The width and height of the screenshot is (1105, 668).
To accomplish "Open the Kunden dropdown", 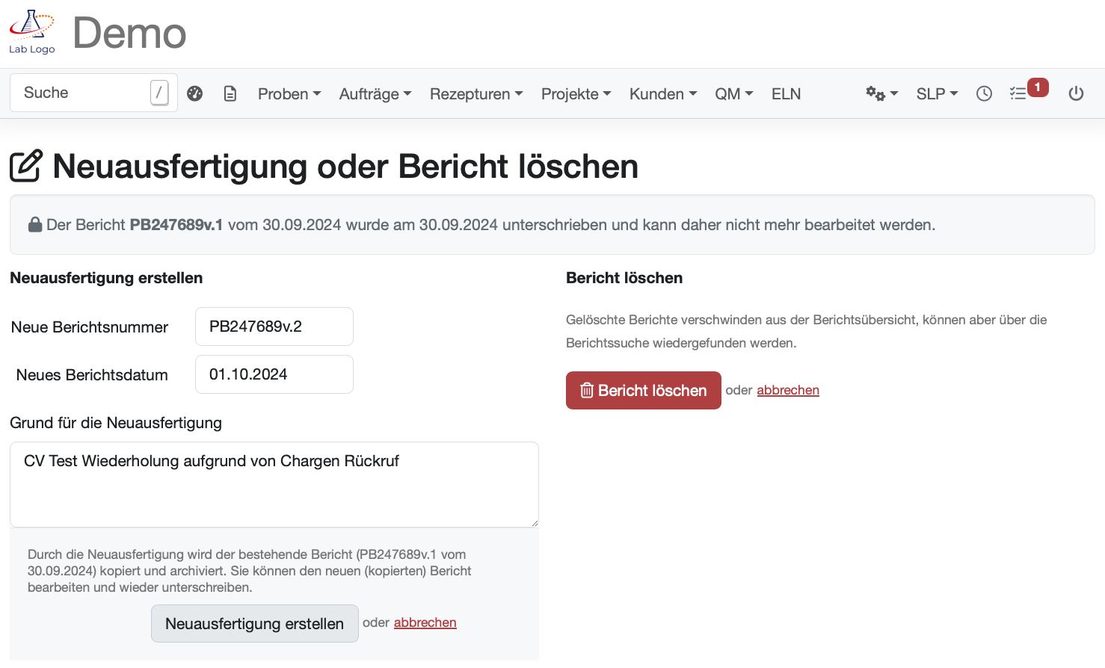I will [x=662, y=93].
